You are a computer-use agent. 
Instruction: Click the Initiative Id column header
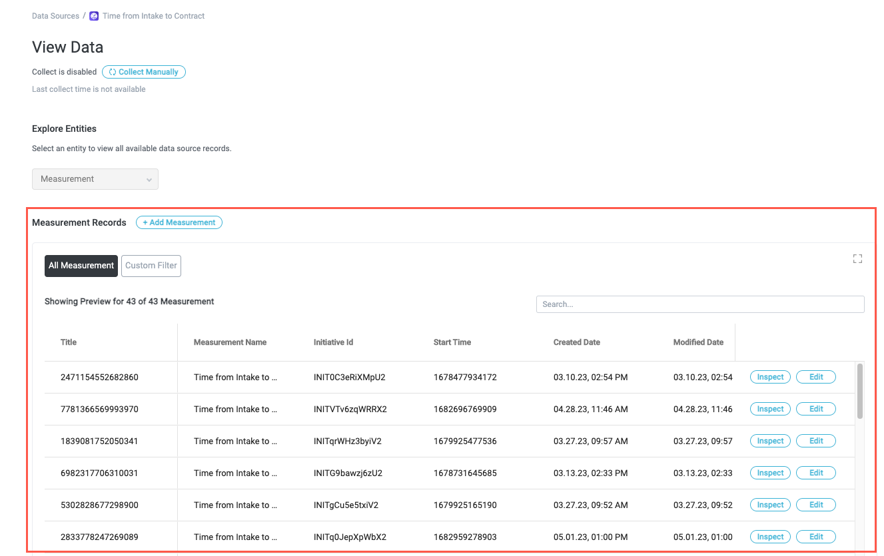click(333, 342)
